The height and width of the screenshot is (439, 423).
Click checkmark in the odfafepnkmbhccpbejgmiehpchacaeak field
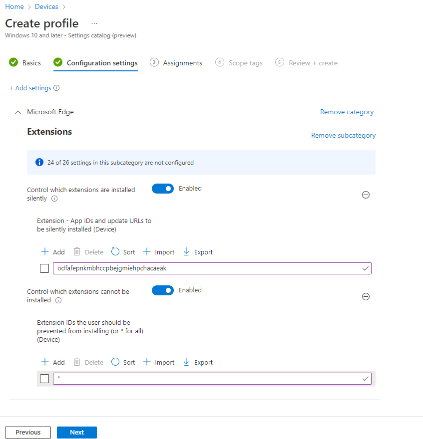pyautogui.click(x=365, y=268)
